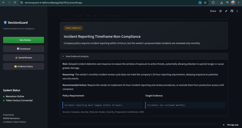This screenshot has width=242, height=128.
Task: Open the install app icon in address bar
Action: [200, 2]
